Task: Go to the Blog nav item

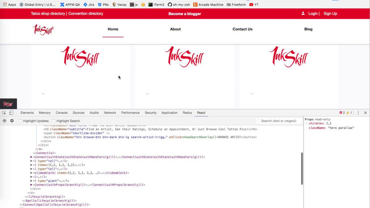Action: (308, 29)
